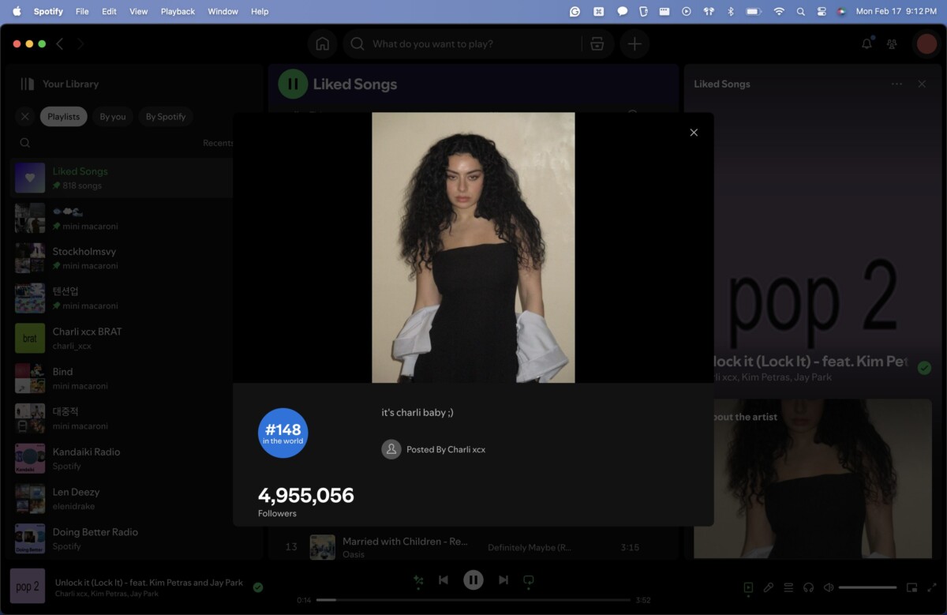
Task: Open Bind playlist
Action: (x=122, y=378)
